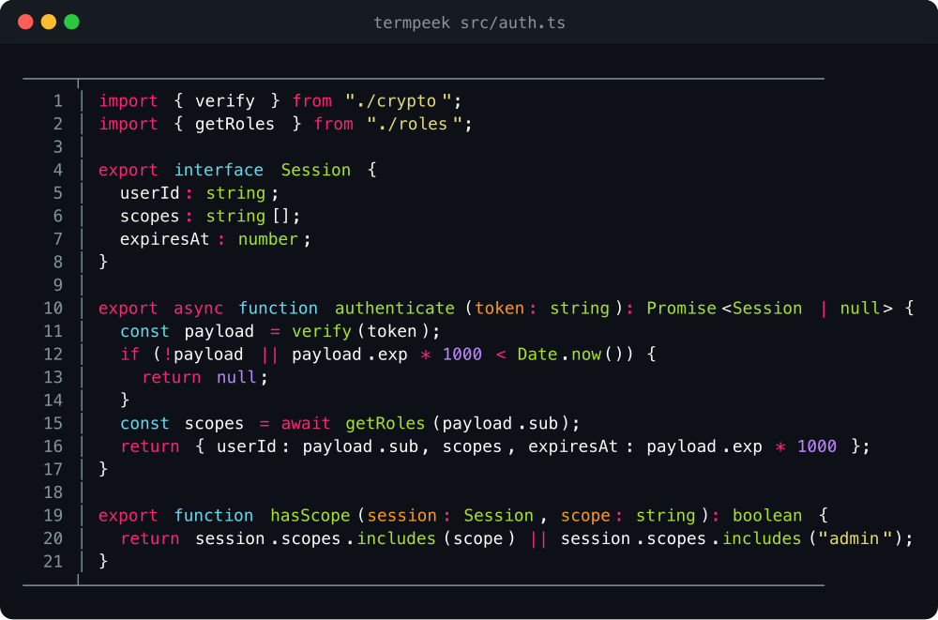Click the yellow minimize window button
The width and height of the screenshot is (938, 620).
(49, 23)
